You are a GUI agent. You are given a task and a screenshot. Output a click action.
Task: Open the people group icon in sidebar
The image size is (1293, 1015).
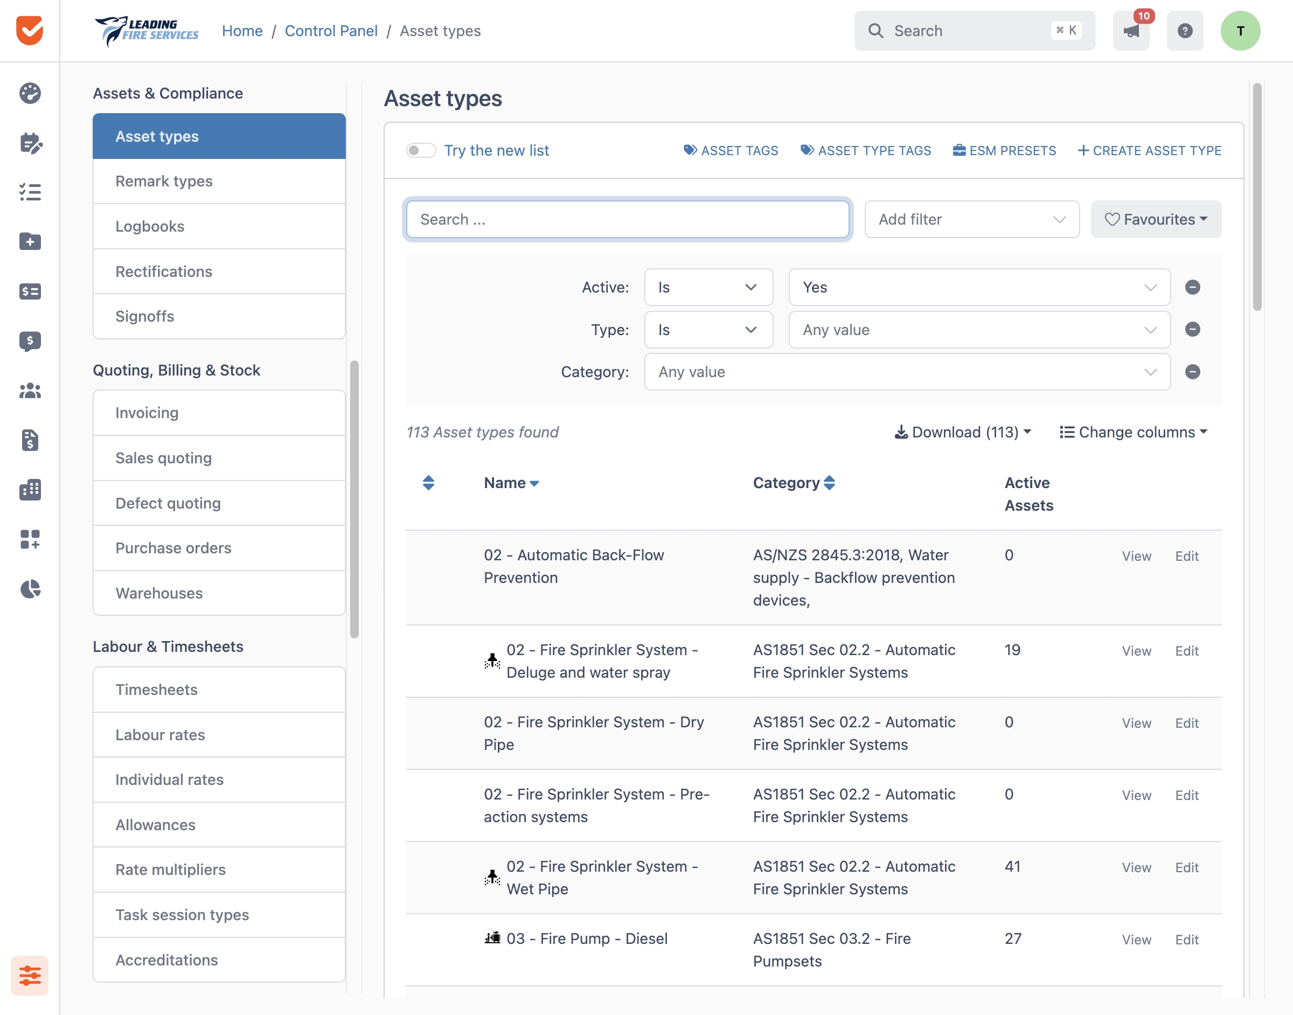pos(30,391)
